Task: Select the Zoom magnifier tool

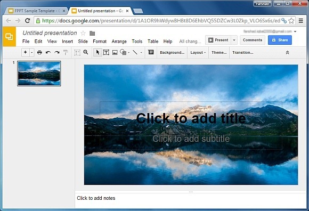Action: (86, 52)
